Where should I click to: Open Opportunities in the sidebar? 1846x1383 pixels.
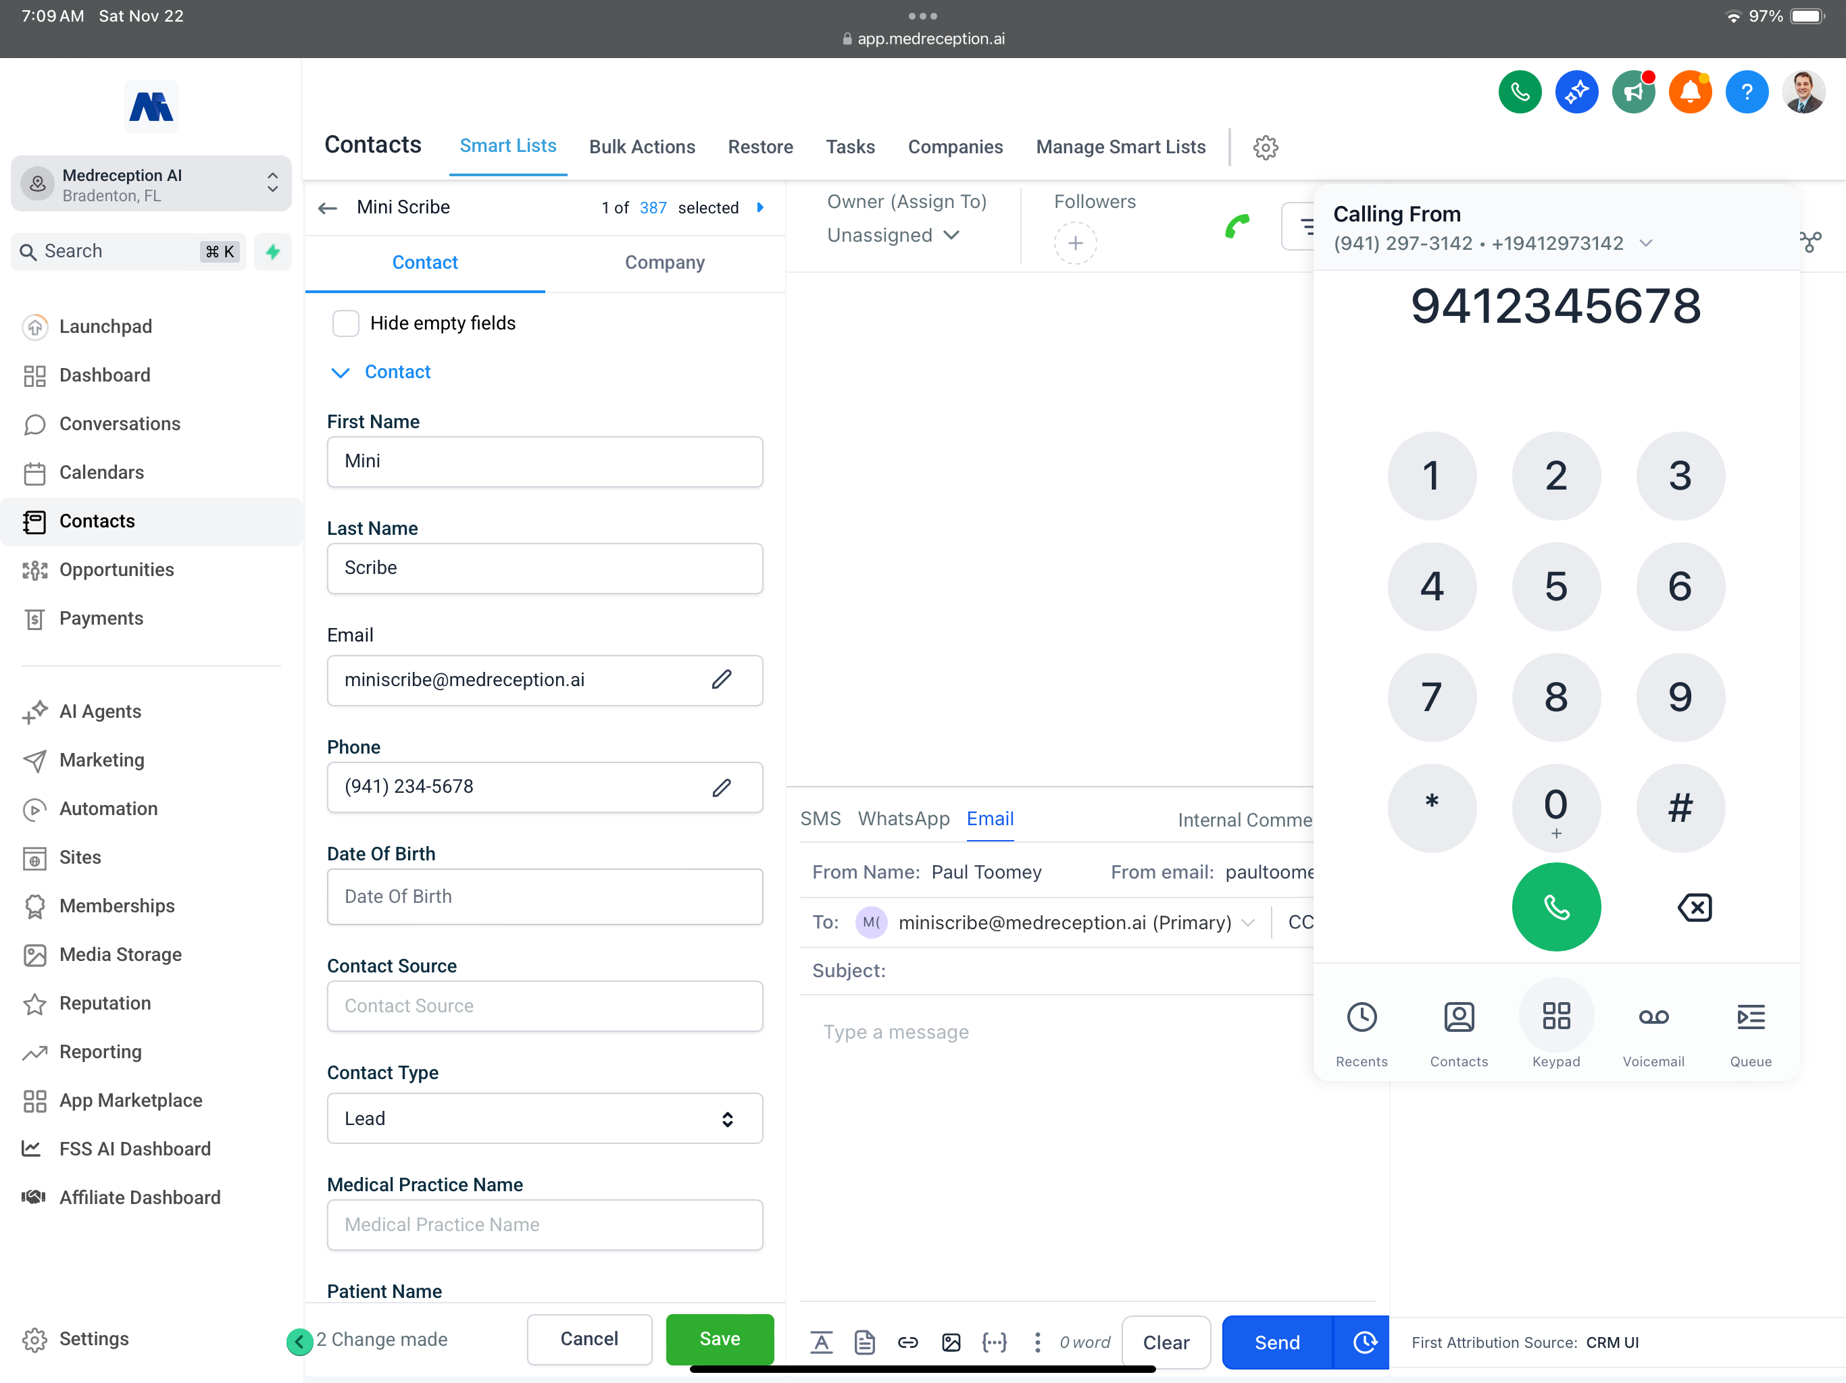click(x=117, y=570)
